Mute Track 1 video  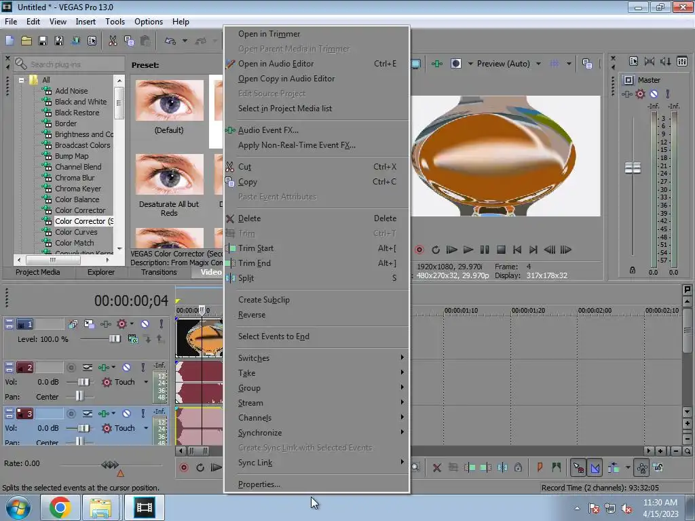coord(145,324)
